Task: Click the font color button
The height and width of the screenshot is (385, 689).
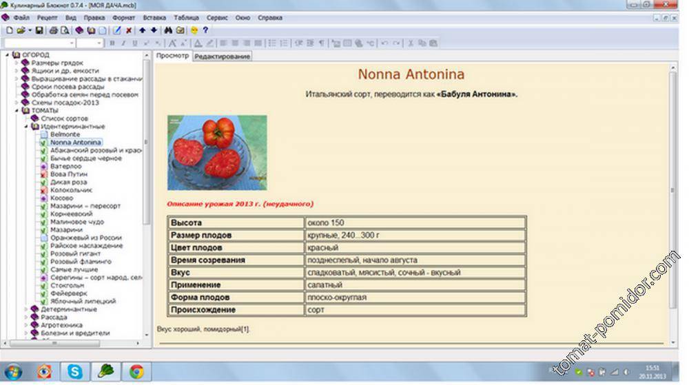Action: pyautogui.click(x=198, y=43)
